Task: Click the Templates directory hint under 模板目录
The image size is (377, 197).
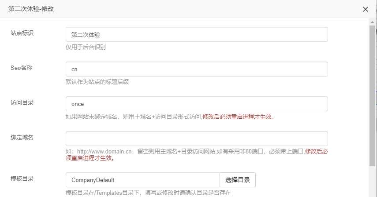Action: coord(148,193)
